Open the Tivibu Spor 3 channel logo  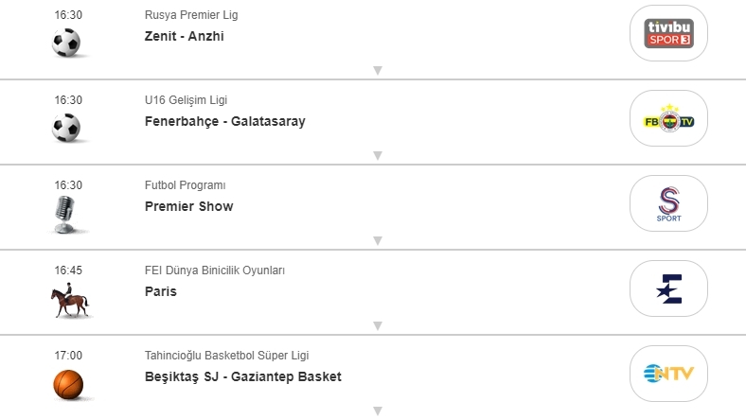668,33
